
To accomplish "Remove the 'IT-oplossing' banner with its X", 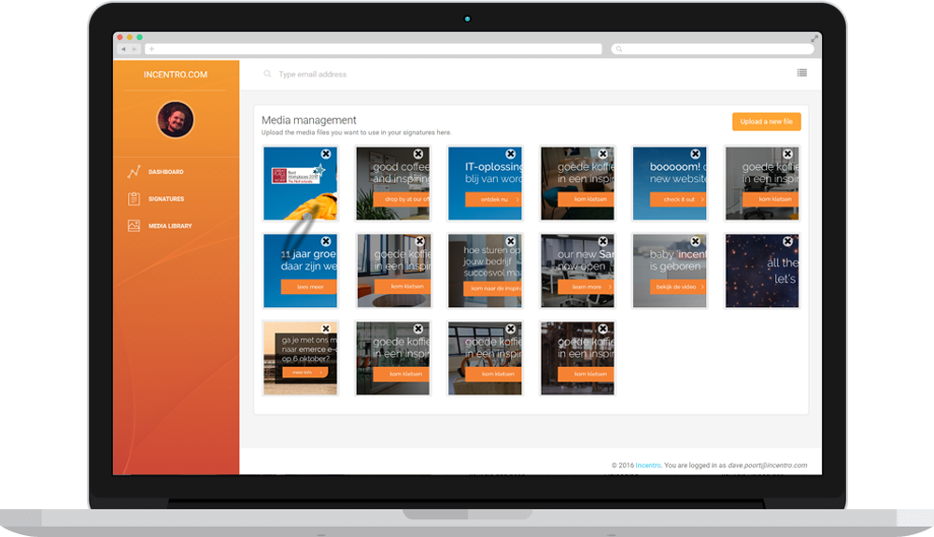I will (511, 153).
